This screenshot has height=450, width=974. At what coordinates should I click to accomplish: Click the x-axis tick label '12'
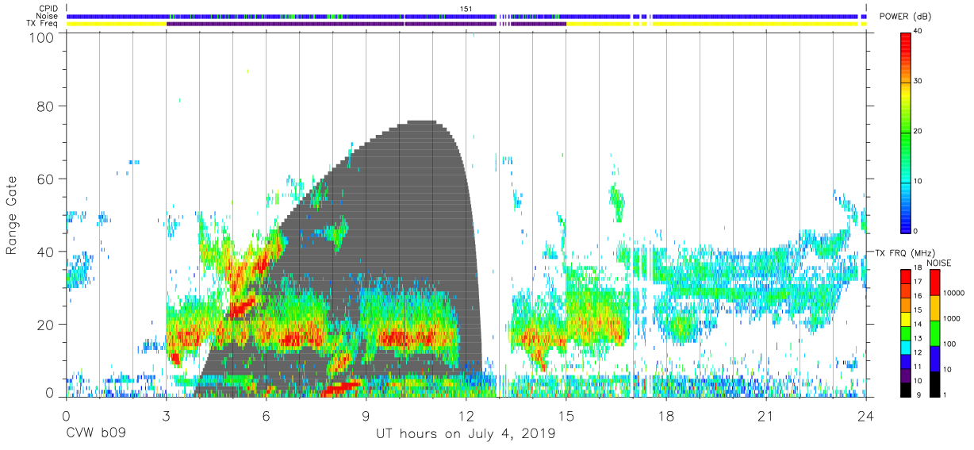[466, 416]
